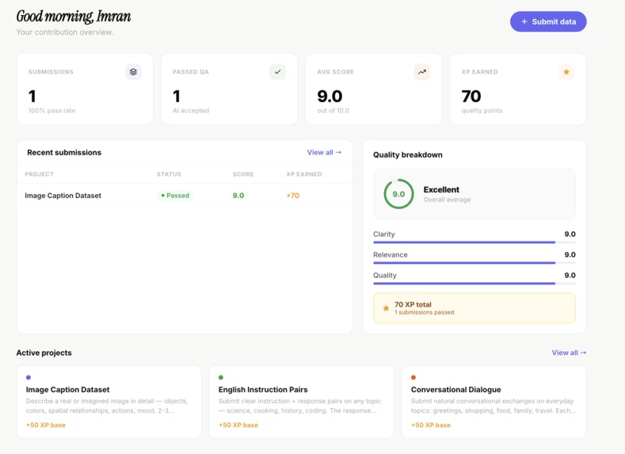Click the XP EARNED column header in table
Viewport: 625px width, 454px height.
click(x=303, y=174)
